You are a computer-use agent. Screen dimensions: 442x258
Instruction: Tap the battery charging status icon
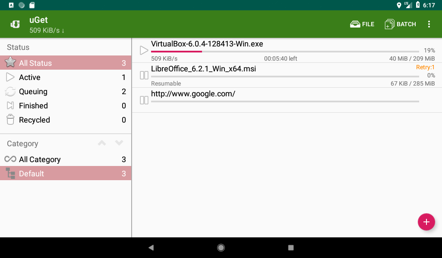pos(418,5)
